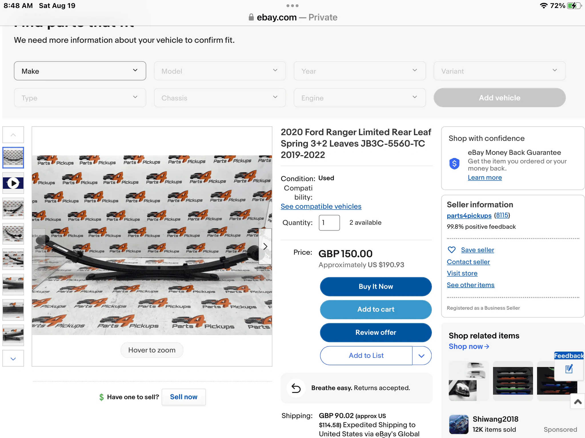This screenshot has height=438, width=585.
Task: Tap the three-dot multitasking menu at top
Action: click(x=292, y=6)
